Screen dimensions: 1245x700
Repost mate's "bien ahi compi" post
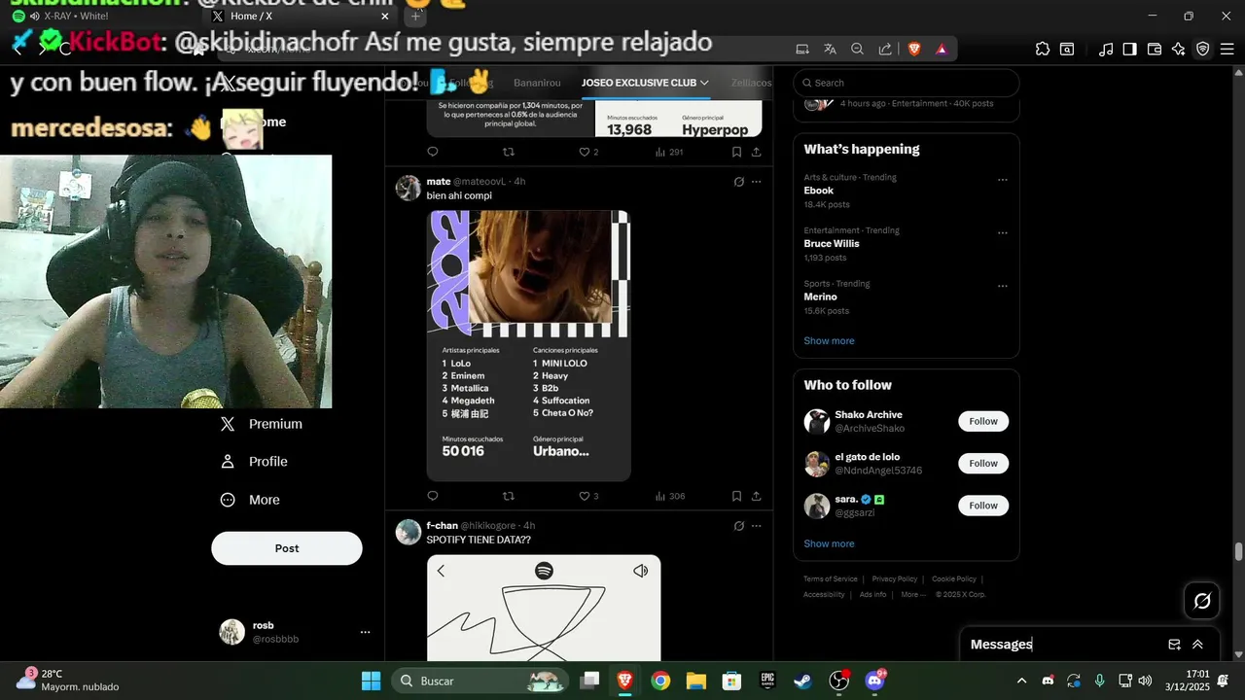[x=508, y=496]
